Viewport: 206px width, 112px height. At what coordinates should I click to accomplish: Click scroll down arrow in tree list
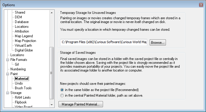click(52, 105)
